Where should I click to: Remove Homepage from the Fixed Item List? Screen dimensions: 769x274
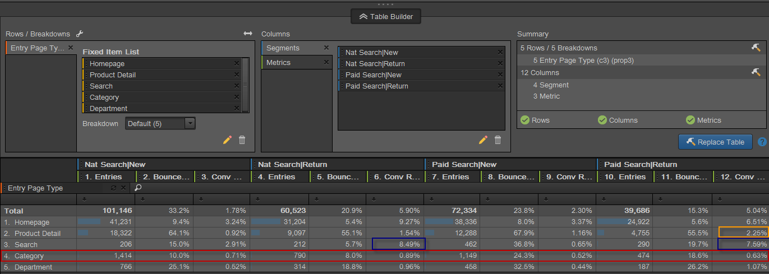coord(237,64)
